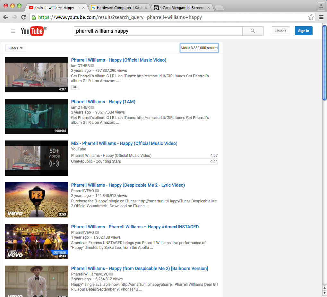This screenshot has width=327, height=297.
Task: Click AmexUNSTAGED live performance thumbnail
Action: (x=37, y=241)
